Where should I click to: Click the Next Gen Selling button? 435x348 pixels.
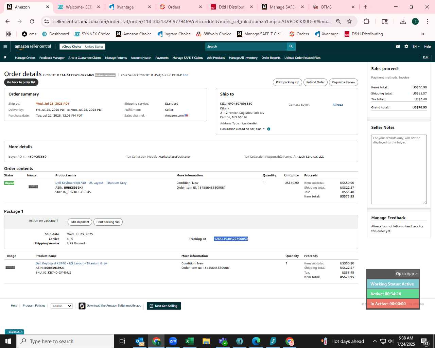(164, 306)
